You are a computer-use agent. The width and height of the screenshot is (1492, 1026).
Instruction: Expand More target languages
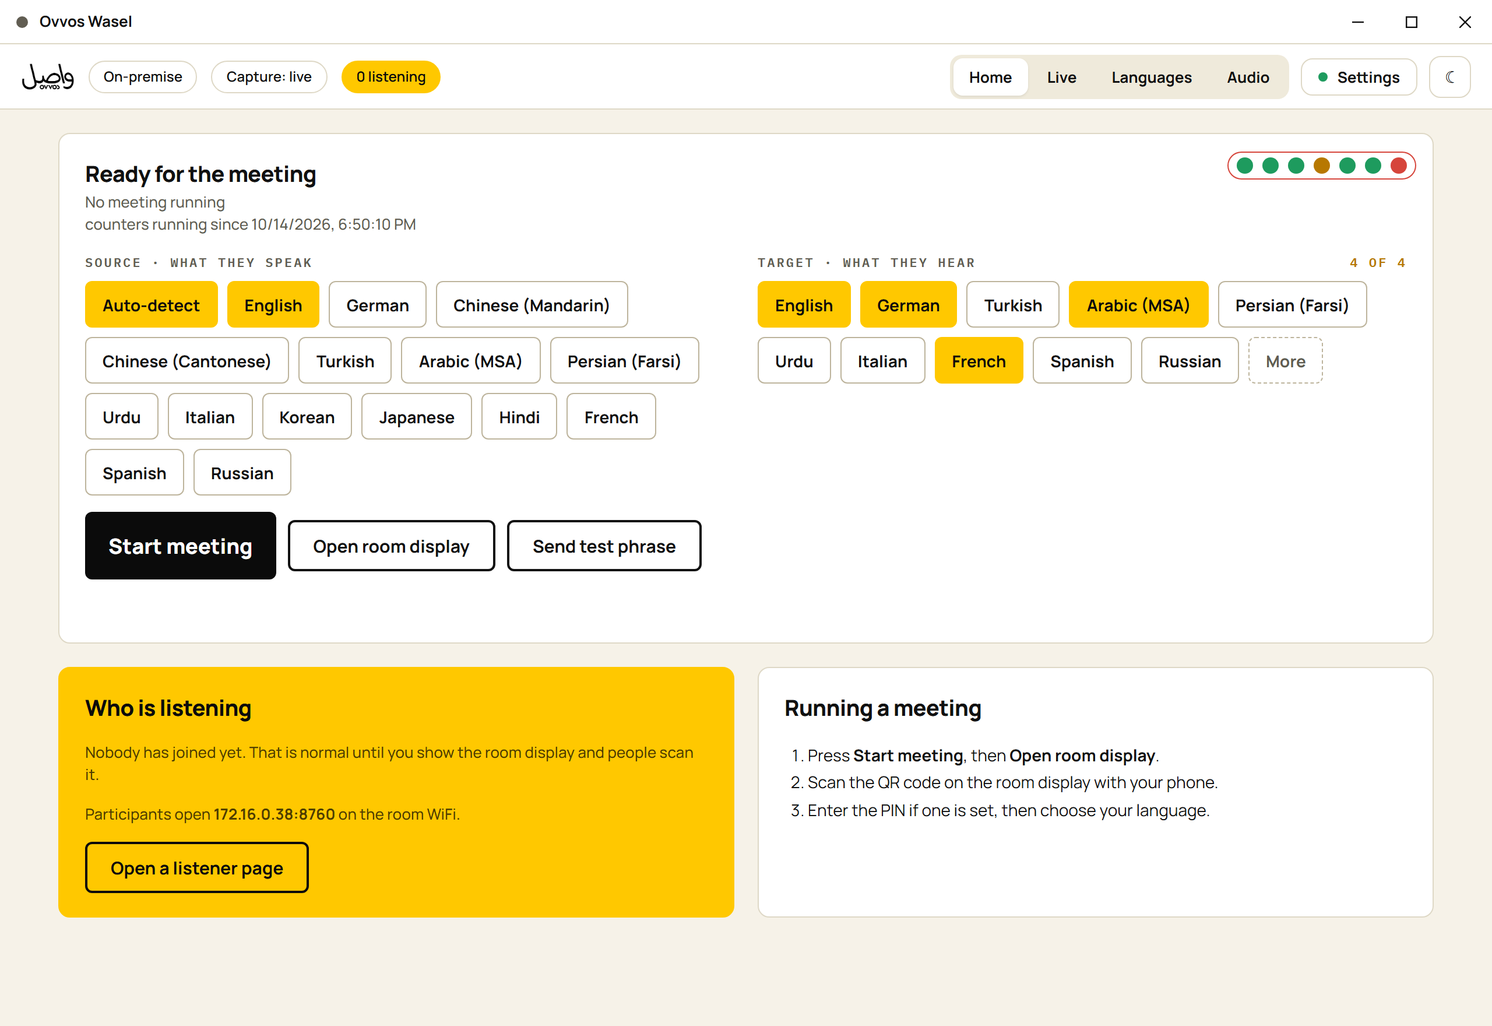(x=1285, y=361)
